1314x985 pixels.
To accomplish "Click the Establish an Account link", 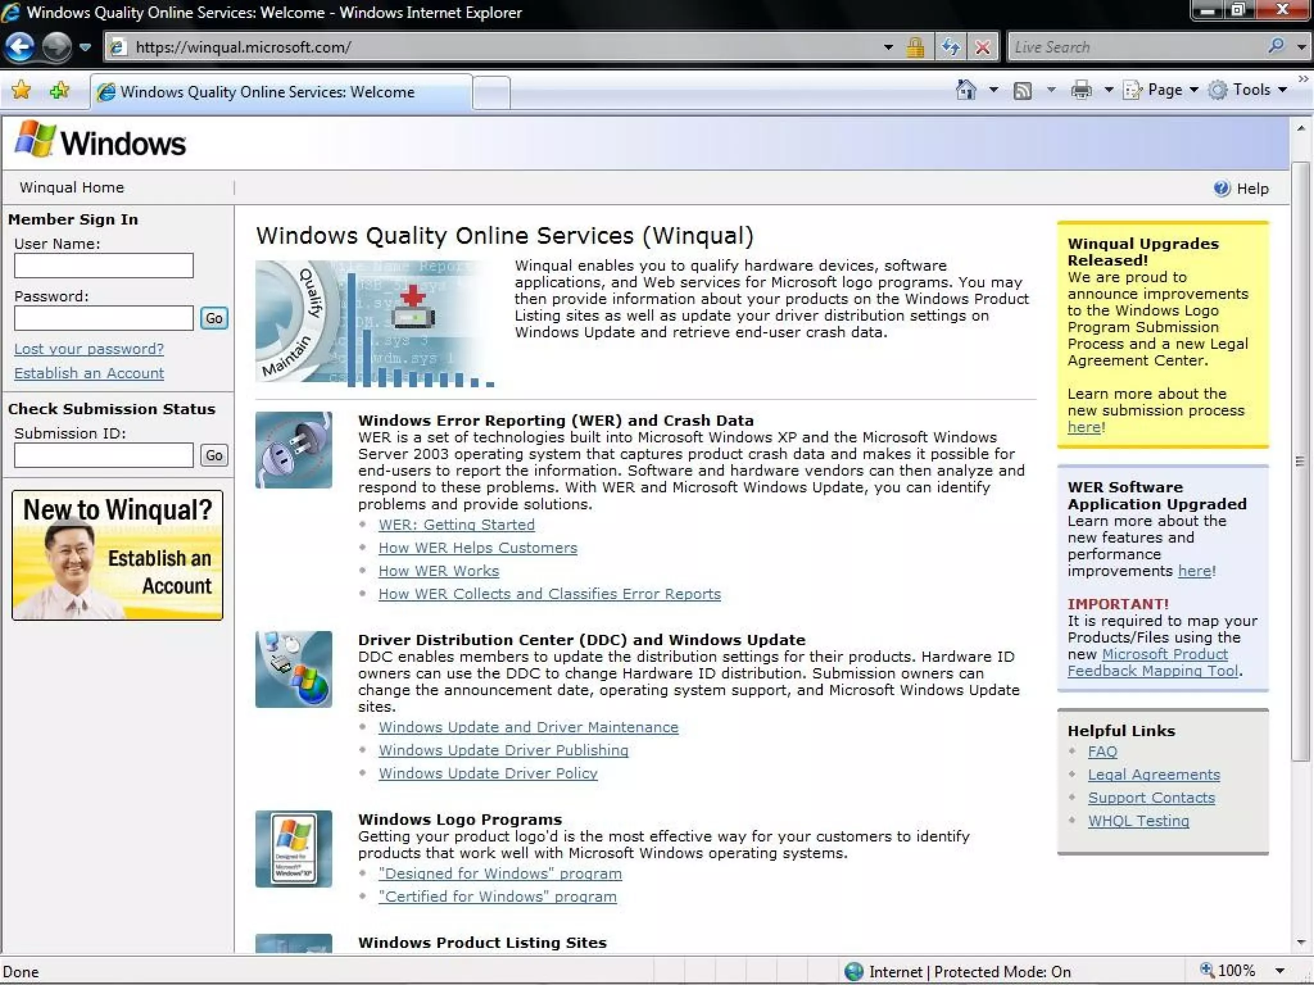I will (x=89, y=373).
